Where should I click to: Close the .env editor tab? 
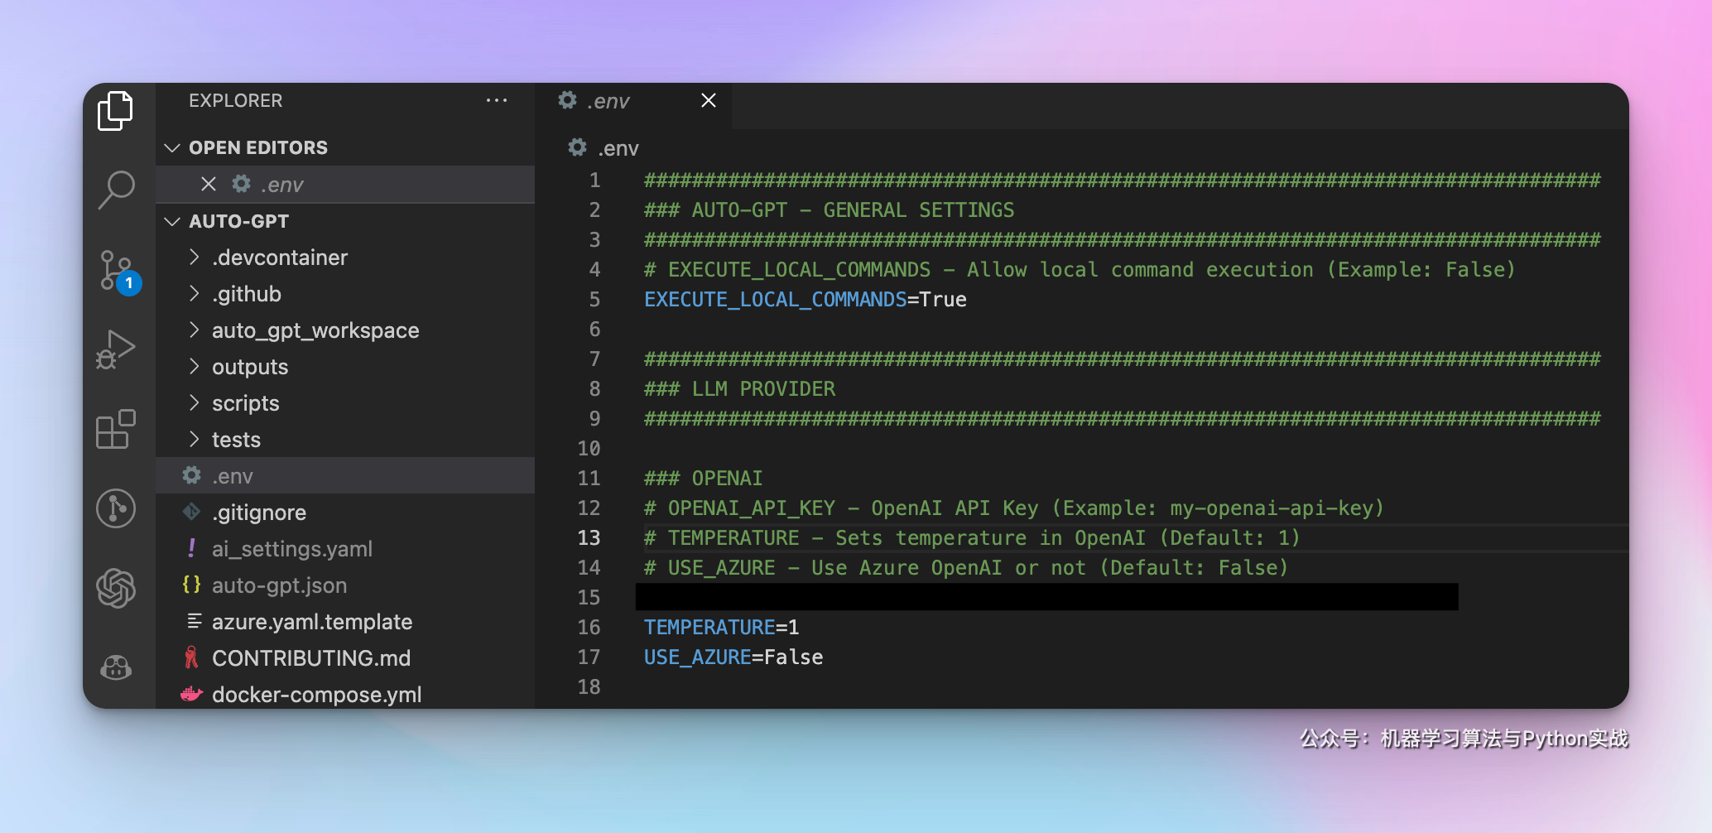(x=709, y=101)
